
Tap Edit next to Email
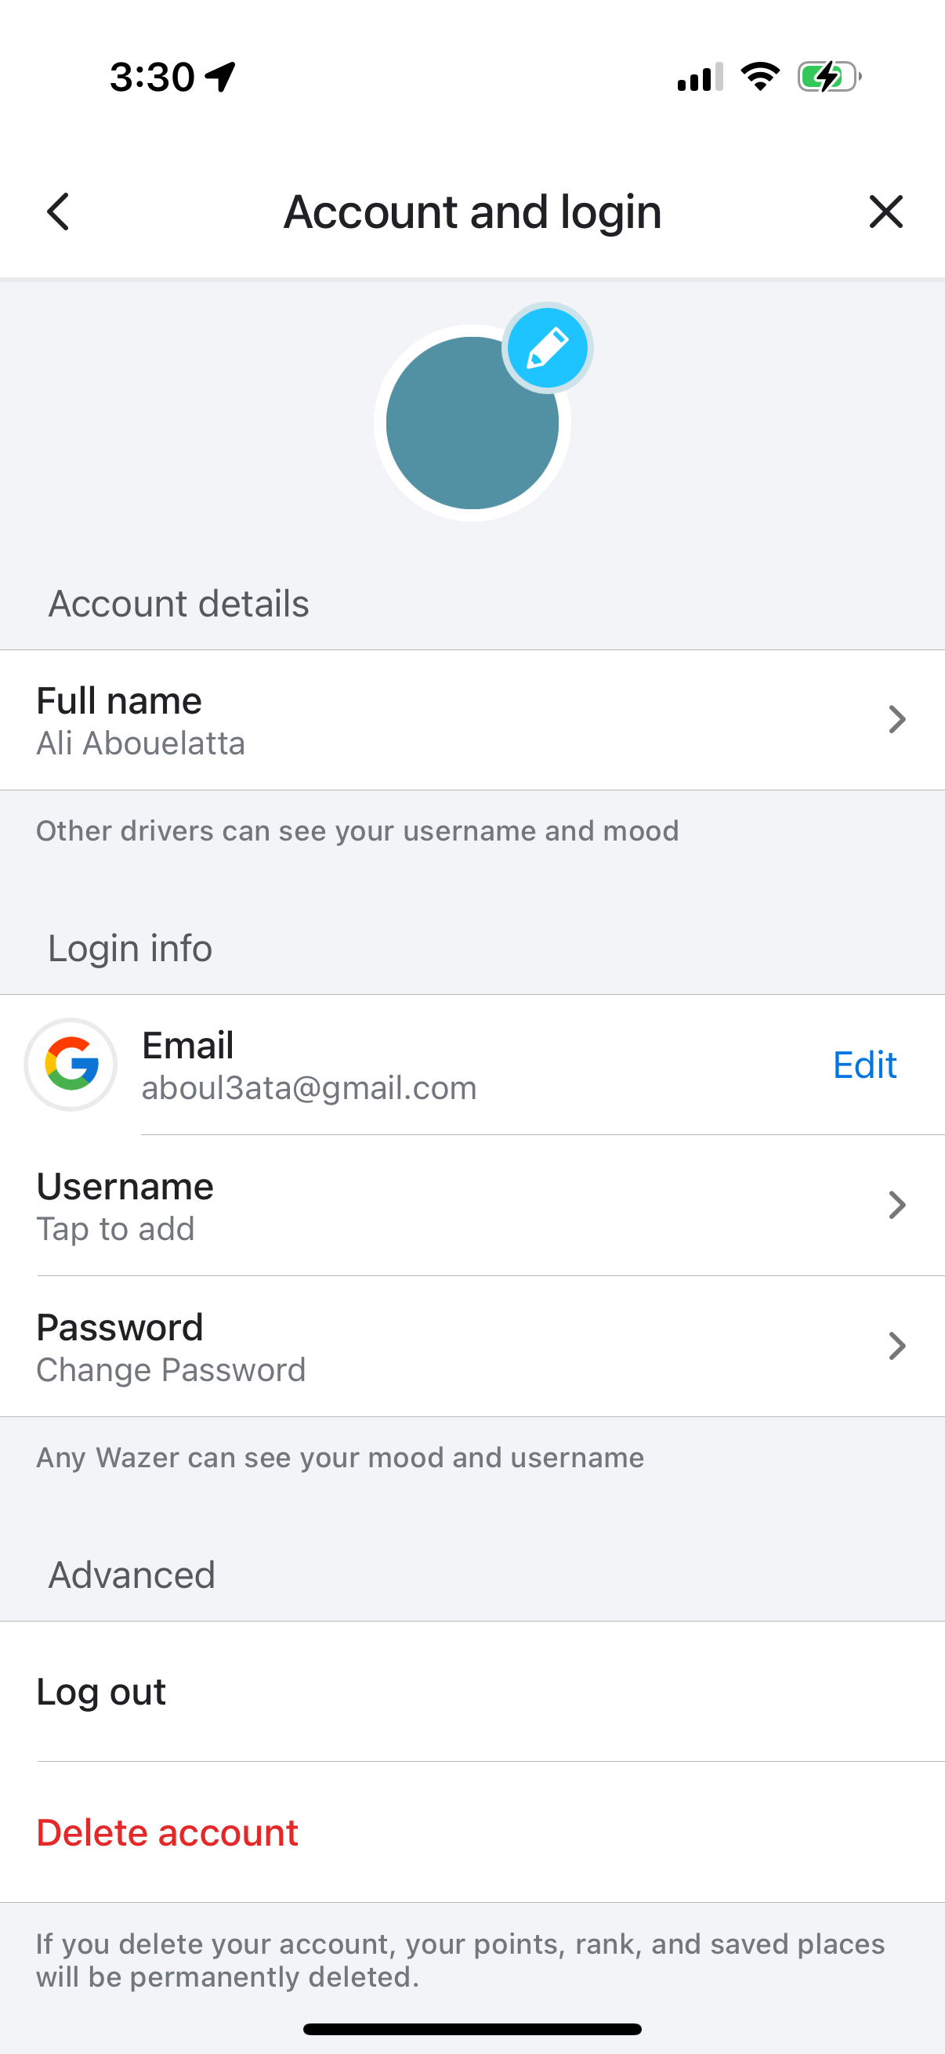click(864, 1065)
